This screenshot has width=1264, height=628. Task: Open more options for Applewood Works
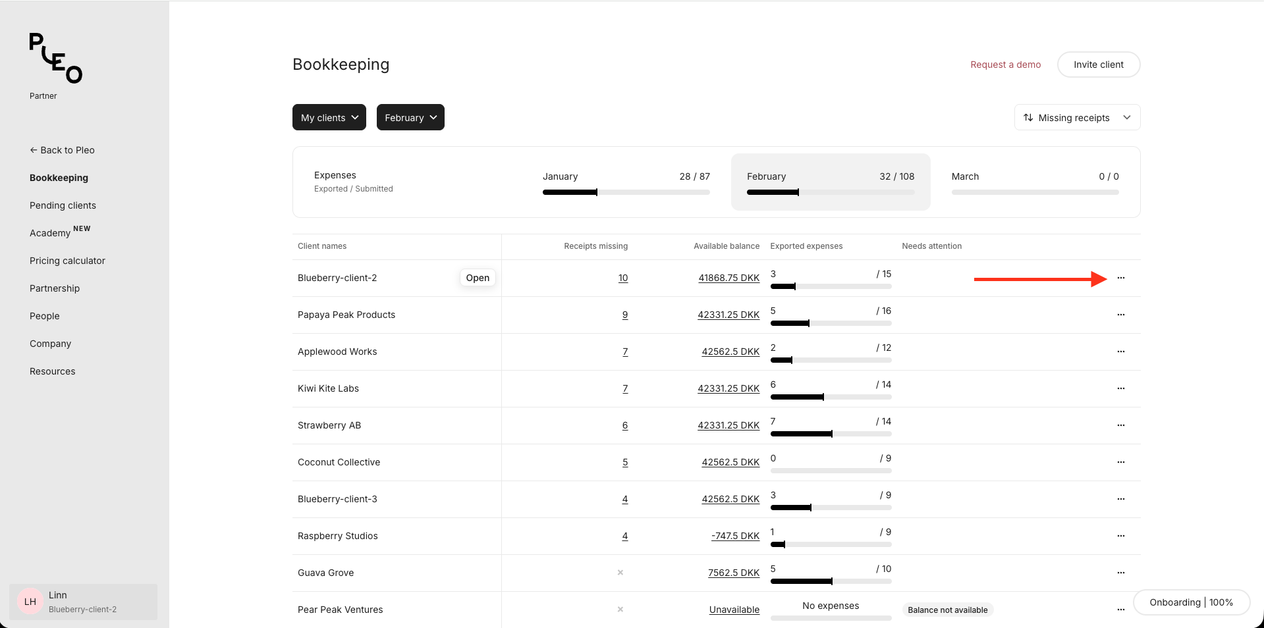click(x=1120, y=352)
